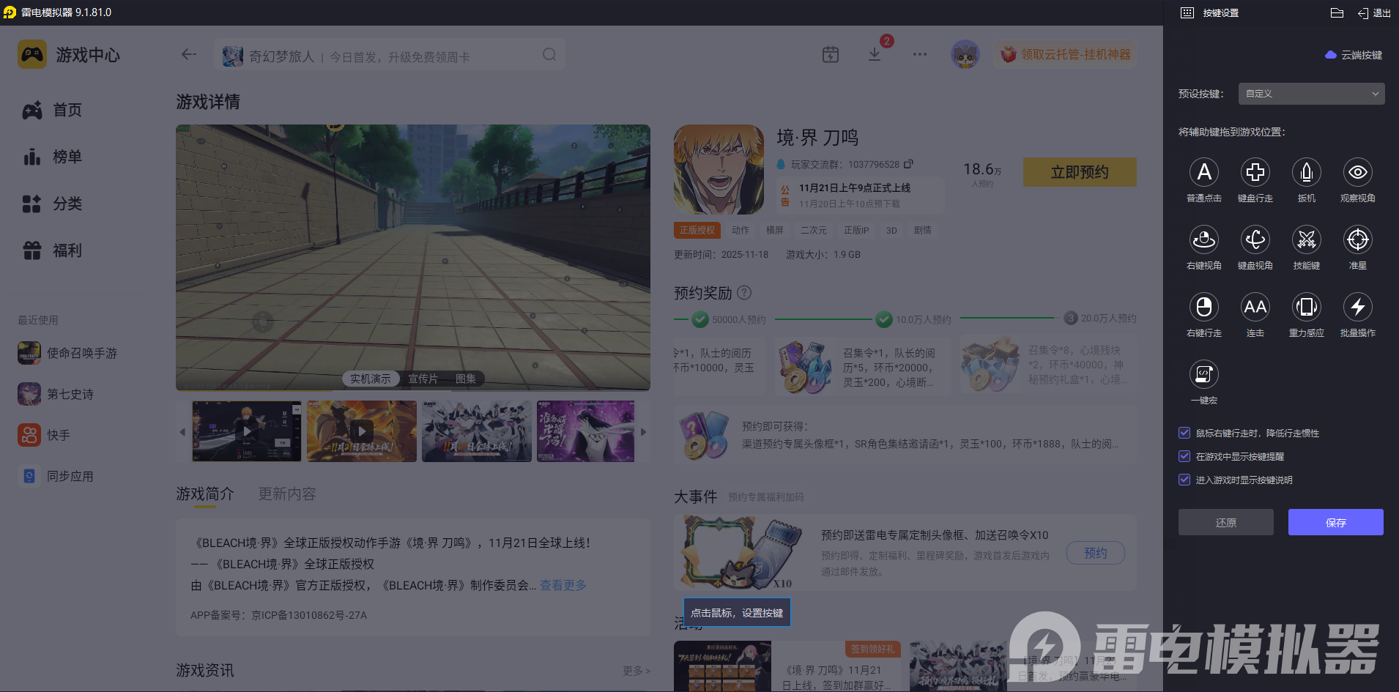
Task: Select the 重力感应 gravity sensor icon
Action: pyautogui.click(x=1306, y=307)
